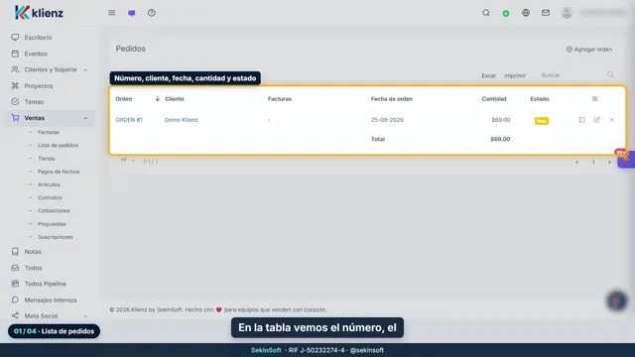
Task: Sort by the Orden column header
Action: [123, 99]
